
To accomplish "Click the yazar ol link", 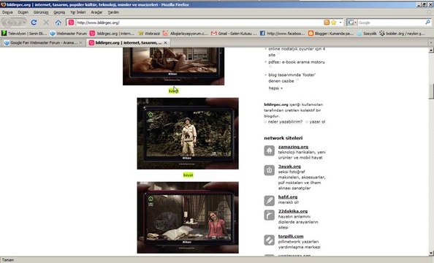I will [x=317, y=121].
